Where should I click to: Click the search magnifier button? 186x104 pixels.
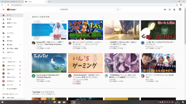pos(118,10)
